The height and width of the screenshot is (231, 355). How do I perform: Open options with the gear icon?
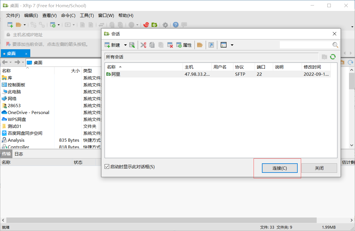point(165,25)
